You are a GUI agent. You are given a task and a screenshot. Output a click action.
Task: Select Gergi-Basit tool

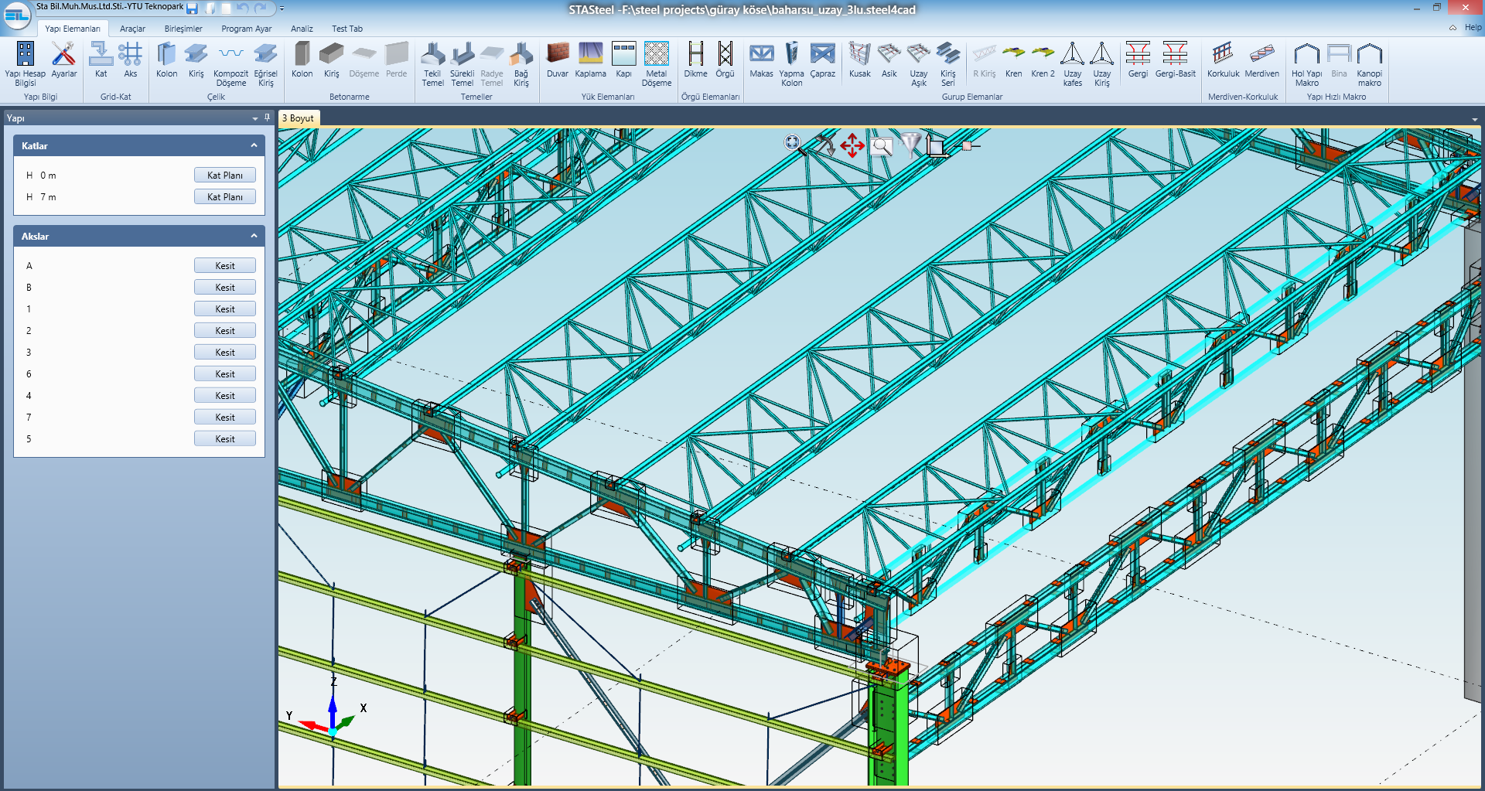point(1175,60)
